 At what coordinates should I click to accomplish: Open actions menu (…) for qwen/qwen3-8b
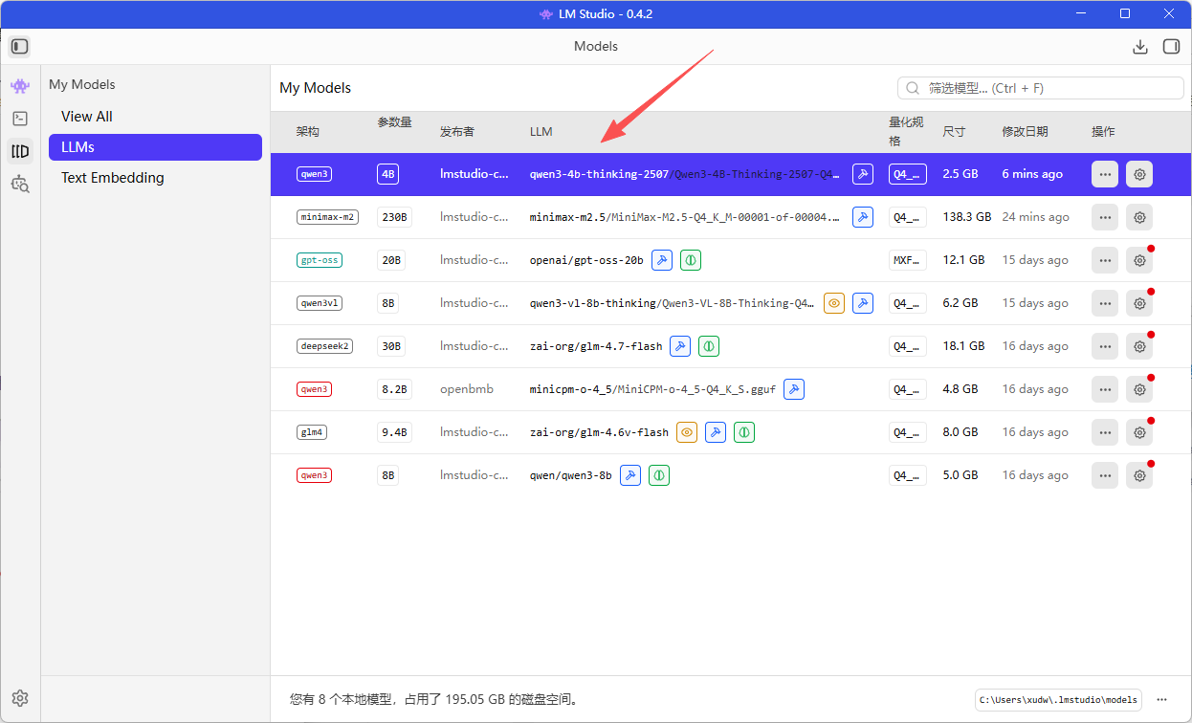click(1105, 475)
